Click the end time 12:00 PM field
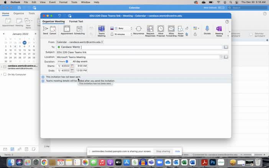Viewport: 269px width, 168px height. click(x=82, y=71)
